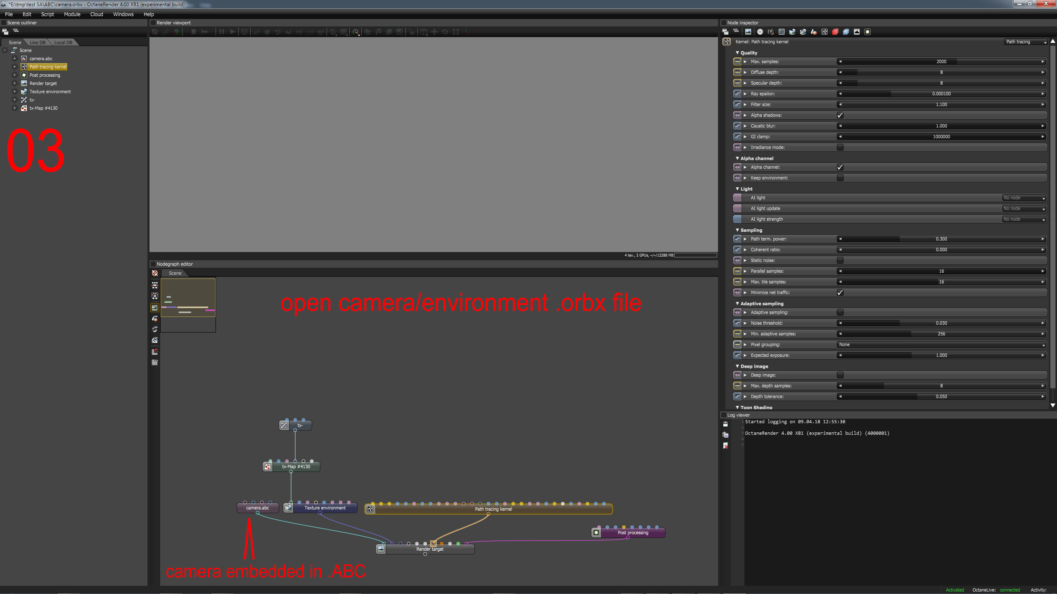The image size is (1057, 594).
Task: Open the File menu
Action: (9, 14)
